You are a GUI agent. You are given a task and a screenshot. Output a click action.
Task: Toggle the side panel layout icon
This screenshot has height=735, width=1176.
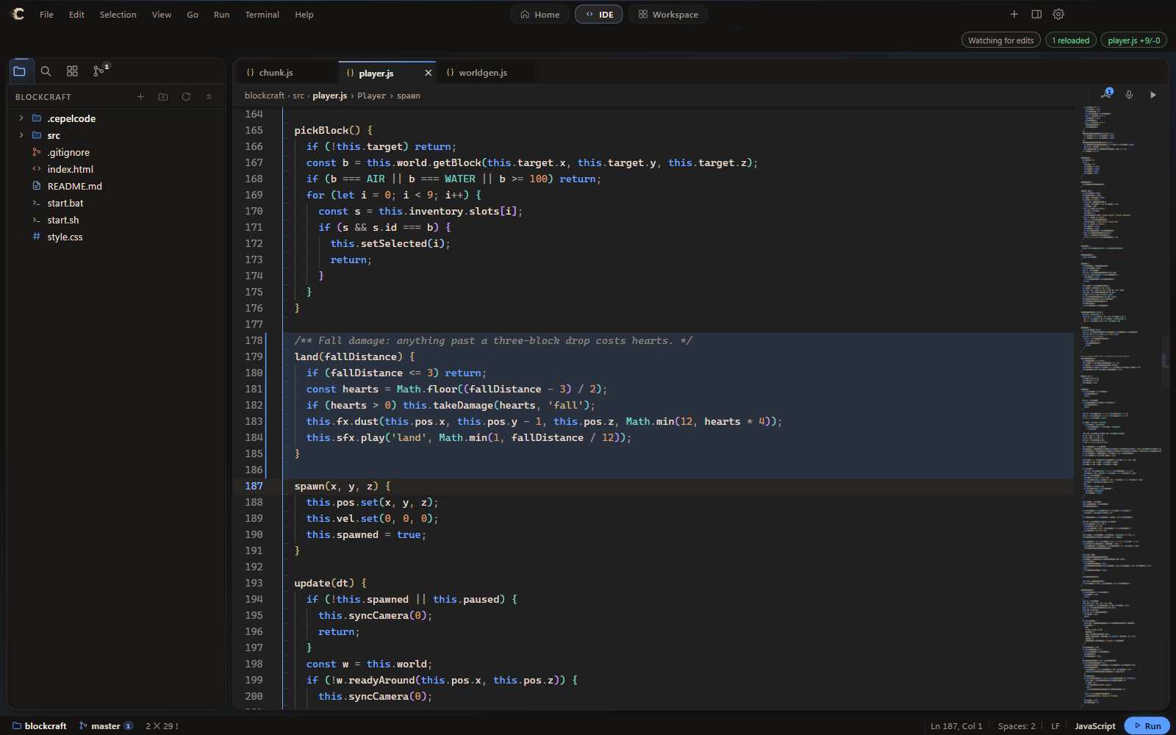click(x=1036, y=14)
